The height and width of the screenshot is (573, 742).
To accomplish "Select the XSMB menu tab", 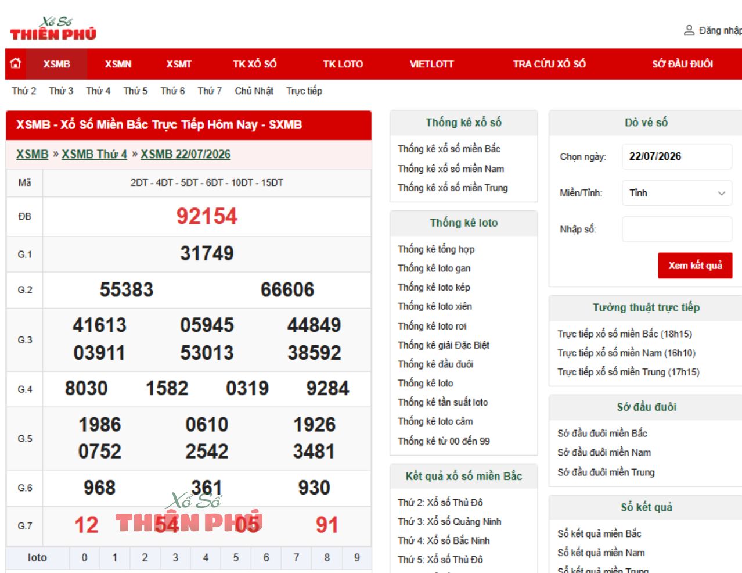I will coord(56,64).
